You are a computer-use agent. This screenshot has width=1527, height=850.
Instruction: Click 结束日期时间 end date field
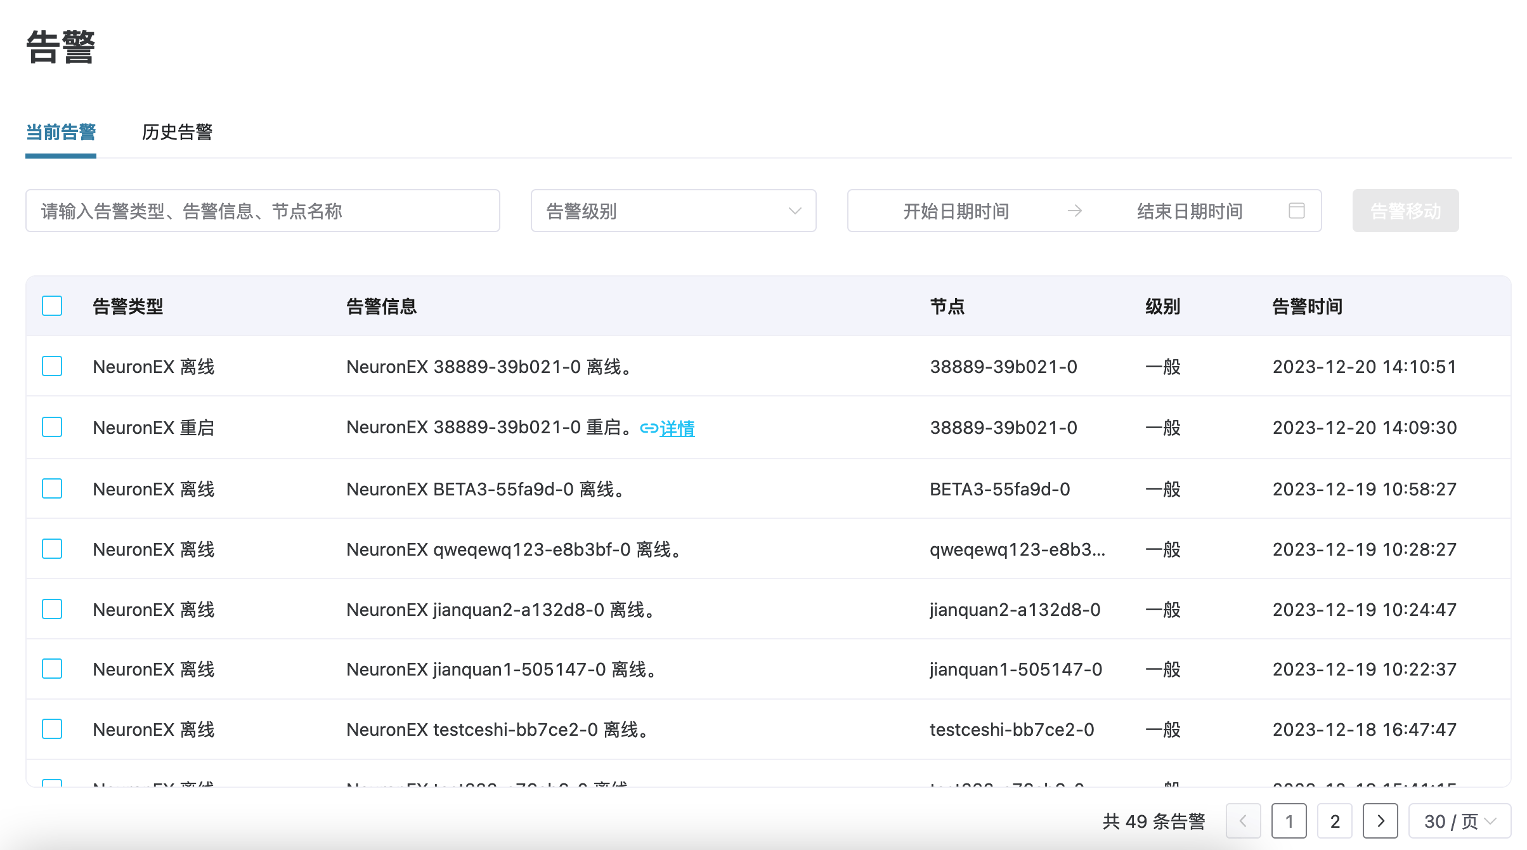pyautogui.click(x=1189, y=211)
